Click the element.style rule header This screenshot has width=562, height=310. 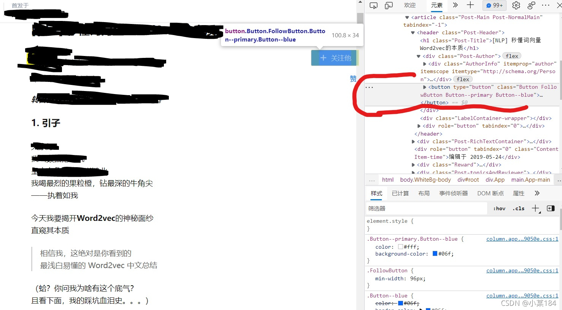click(390, 221)
